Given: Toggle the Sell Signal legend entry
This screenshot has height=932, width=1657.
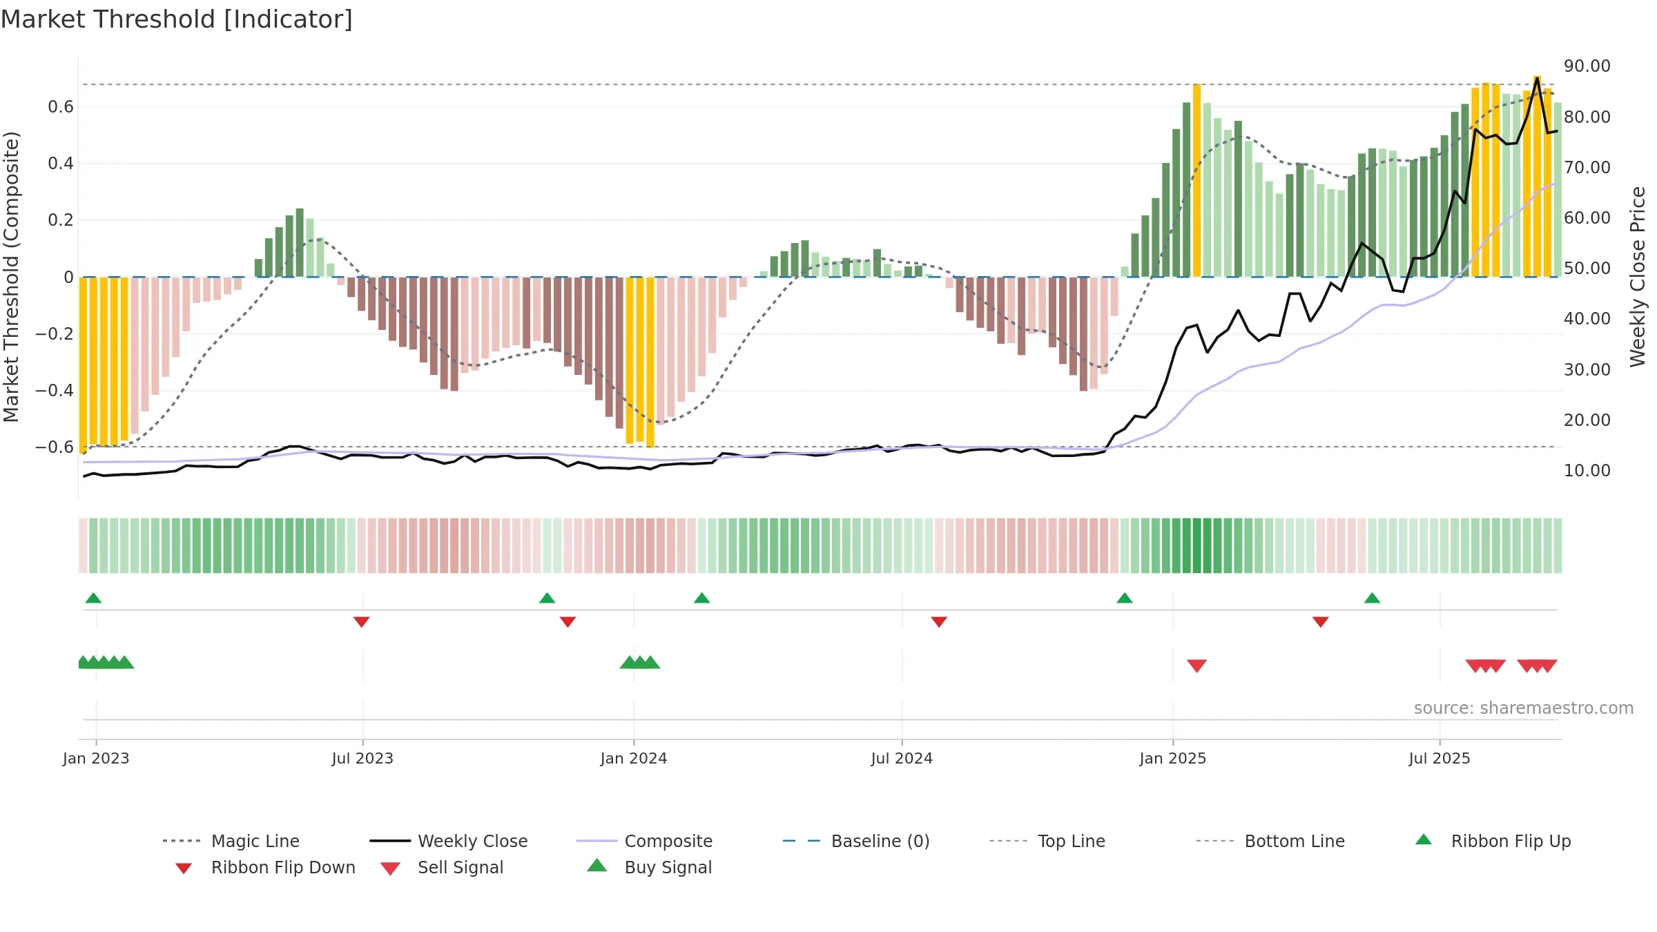Looking at the screenshot, I should [442, 867].
